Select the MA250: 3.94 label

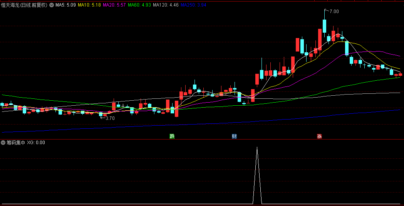tap(193, 5)
